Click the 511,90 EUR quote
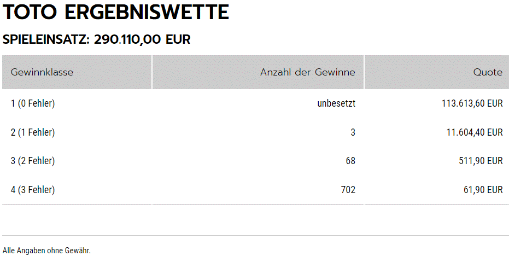509x256 pixels. click(x=481, y=161)
